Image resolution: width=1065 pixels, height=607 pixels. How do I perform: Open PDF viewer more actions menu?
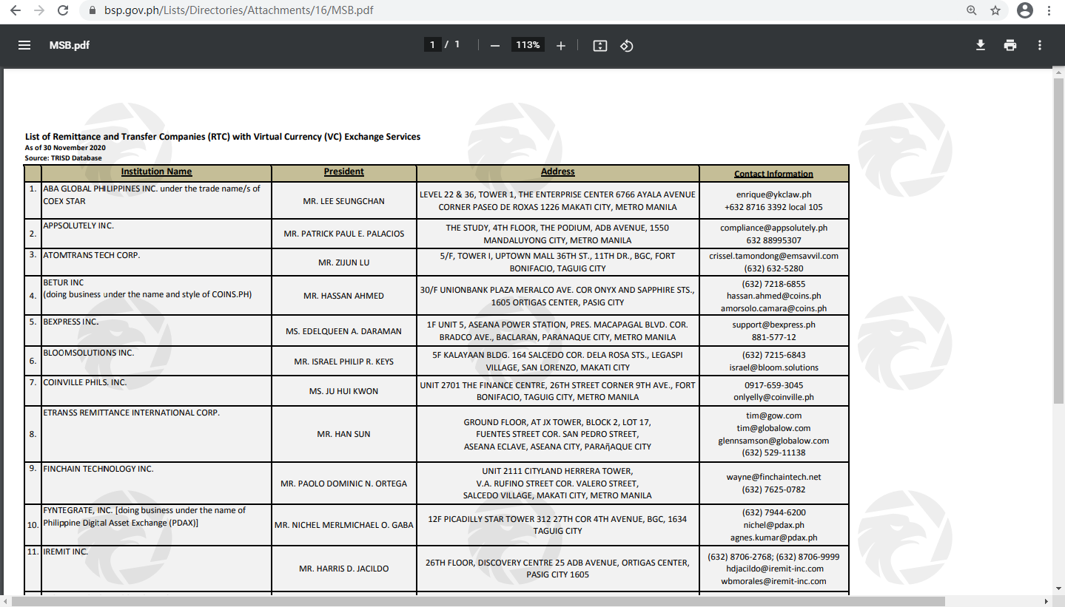pyautogui.click(x=1040, y=45)
